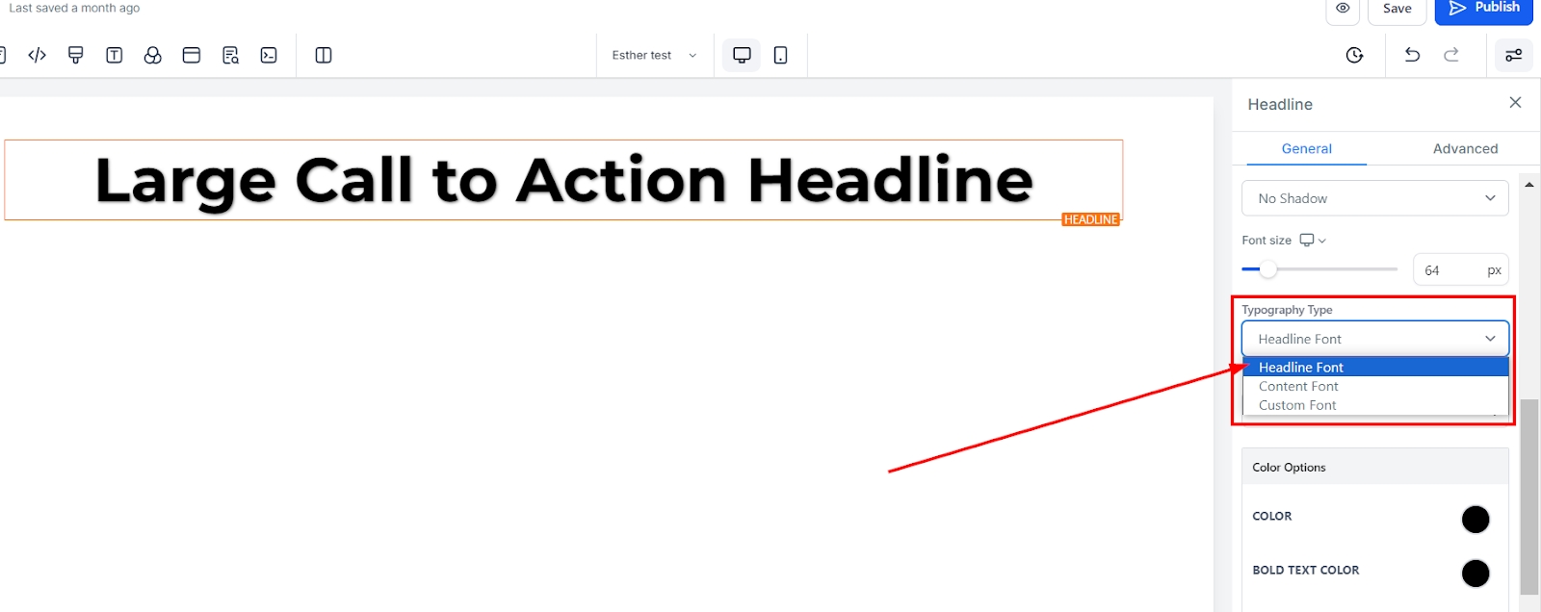
Task: Undo the last change
Action: pyautogui.click(x=1412, y=55)
